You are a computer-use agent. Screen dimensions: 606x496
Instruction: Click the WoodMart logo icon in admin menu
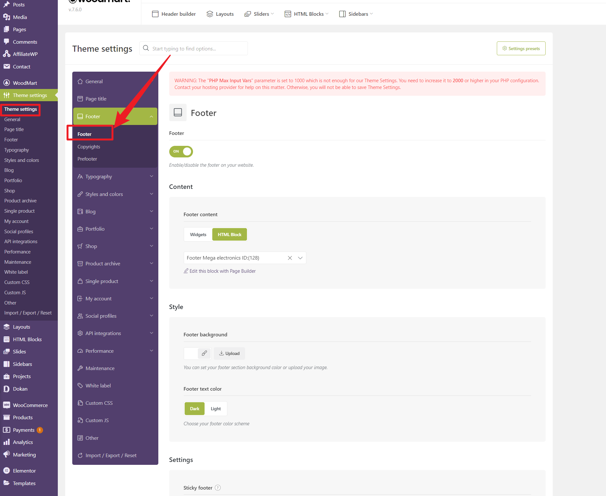point(6,83)
